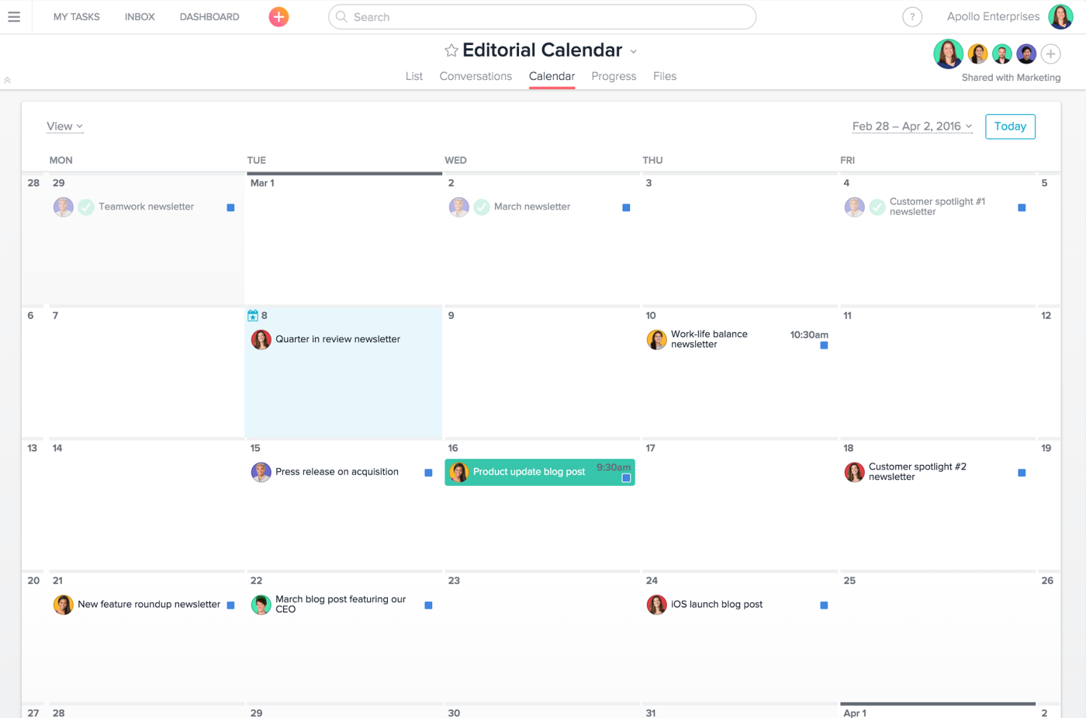The height and width of the screenshot is (718, 1086).
Task: Open the March newsletter task
Action: click(532, 206)
